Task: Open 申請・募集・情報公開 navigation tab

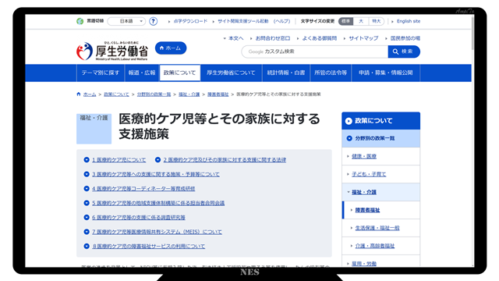Action: coord(386,73)
